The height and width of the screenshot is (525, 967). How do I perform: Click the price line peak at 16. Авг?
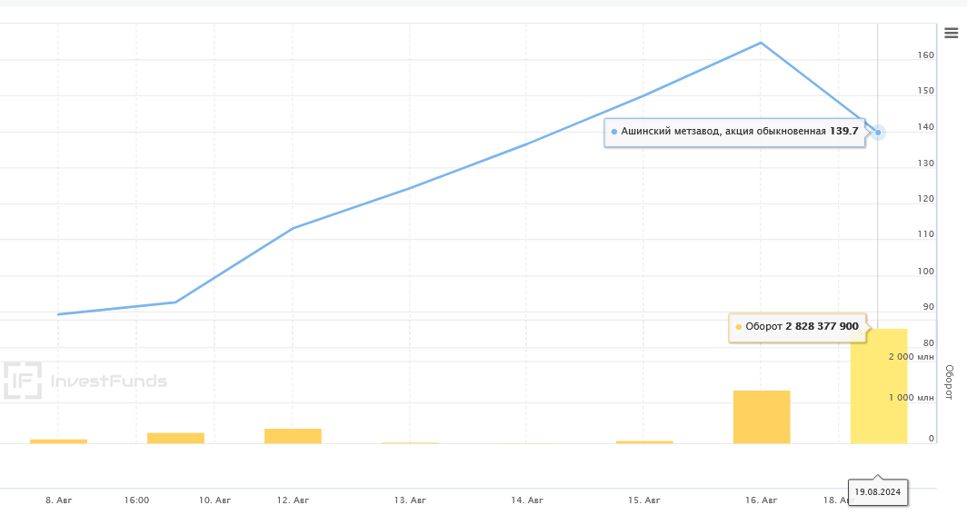click(x=761, y=43)
